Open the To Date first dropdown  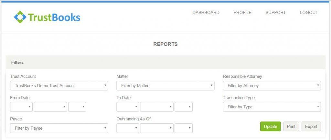[x=128, y=107]
